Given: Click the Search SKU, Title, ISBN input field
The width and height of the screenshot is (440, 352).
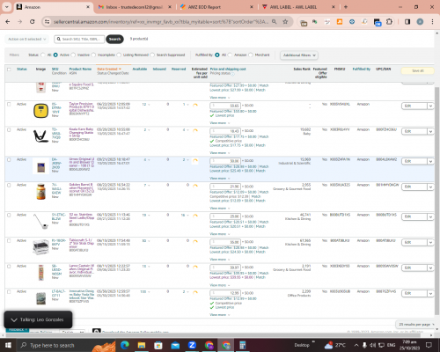Looking at the screenshot, I should point(79,39).
